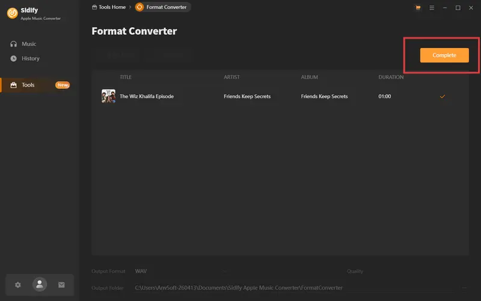Image resolution: width=481 pixels, height=301 pixels.
Task: Click the New badge on Tools
Action: (x=63, y=85)
